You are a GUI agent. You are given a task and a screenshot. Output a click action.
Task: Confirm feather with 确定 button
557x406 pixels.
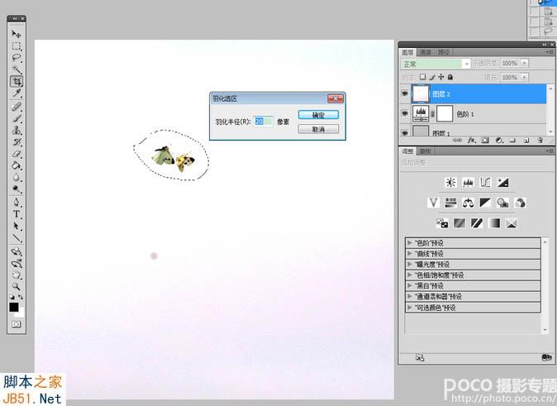(318, 115)
